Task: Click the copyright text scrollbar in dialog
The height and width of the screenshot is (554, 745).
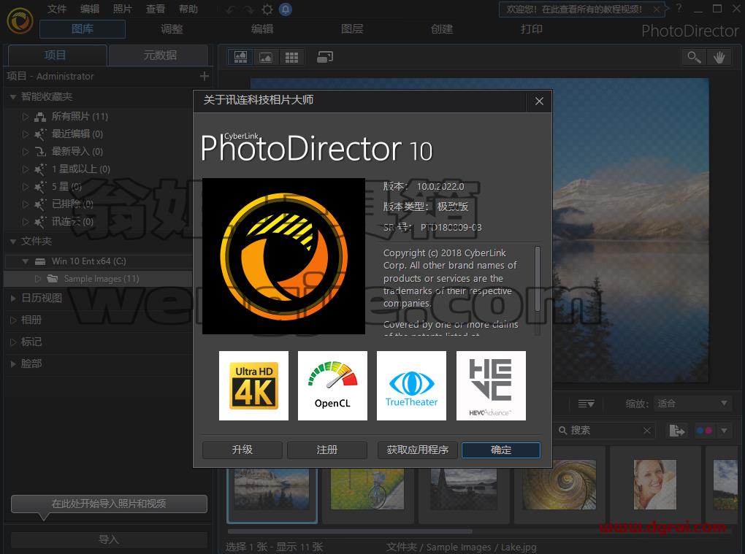Action: click(538, 279)
